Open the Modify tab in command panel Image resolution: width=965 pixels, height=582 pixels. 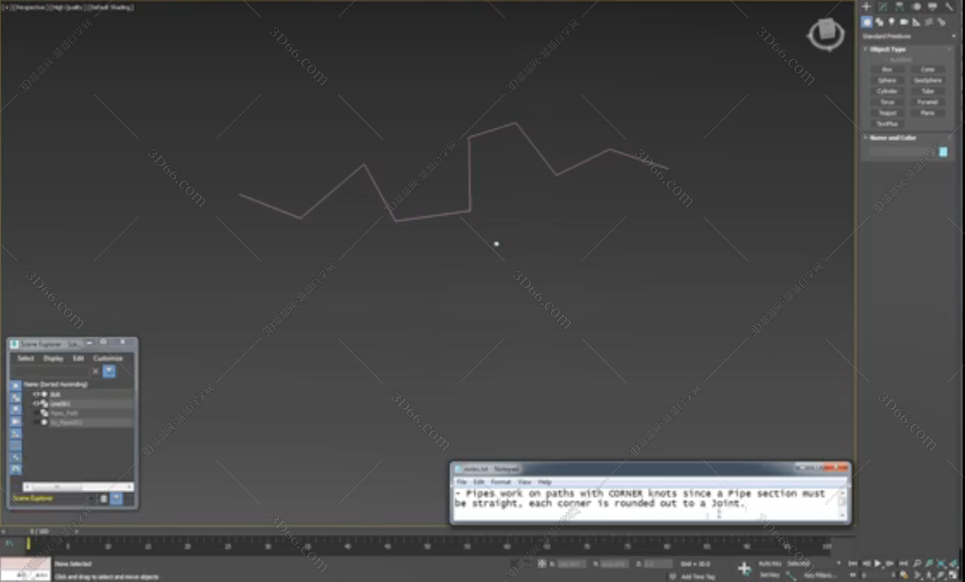(882, 6)
